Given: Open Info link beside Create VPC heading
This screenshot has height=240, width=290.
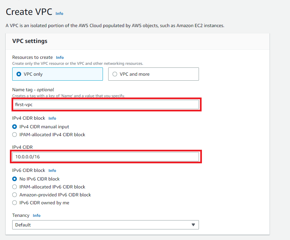Looking at the screenshot, I should [x=59, y=14].
